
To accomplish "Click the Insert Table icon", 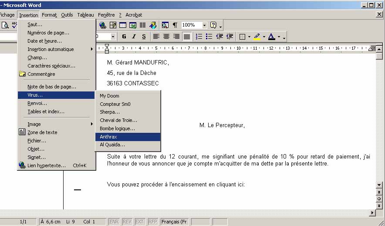I will pos(122,25).
